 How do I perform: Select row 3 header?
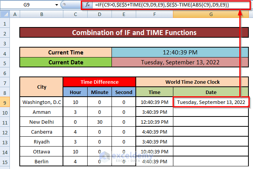pos(5,43)
